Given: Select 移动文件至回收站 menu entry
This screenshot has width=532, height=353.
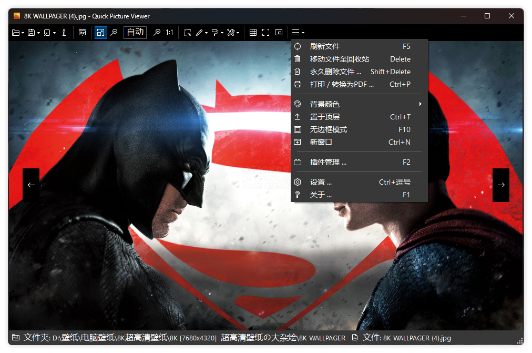Looking at the screenshot, I should click(x=359, y=59).
